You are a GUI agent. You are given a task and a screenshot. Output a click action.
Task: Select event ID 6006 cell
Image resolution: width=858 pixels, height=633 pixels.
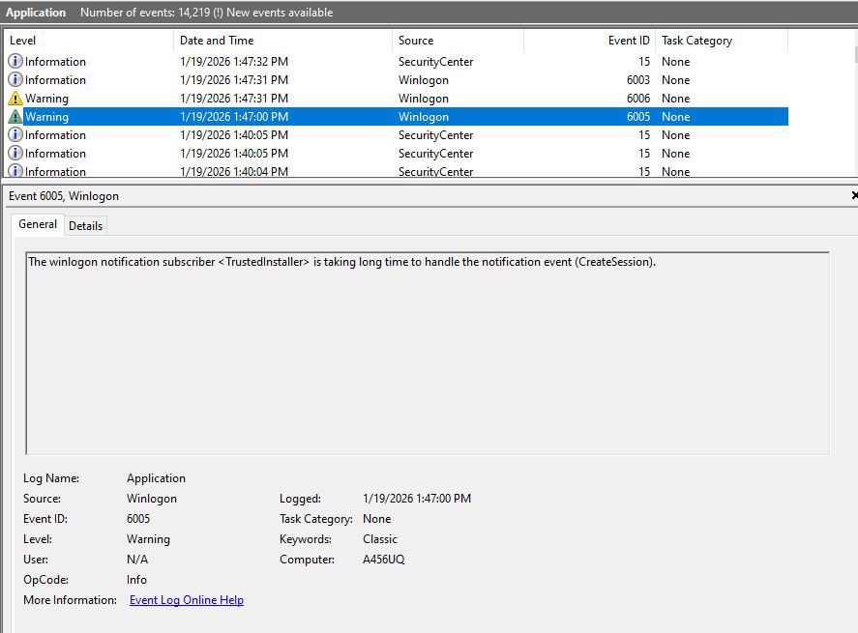(x=638, y=99)
